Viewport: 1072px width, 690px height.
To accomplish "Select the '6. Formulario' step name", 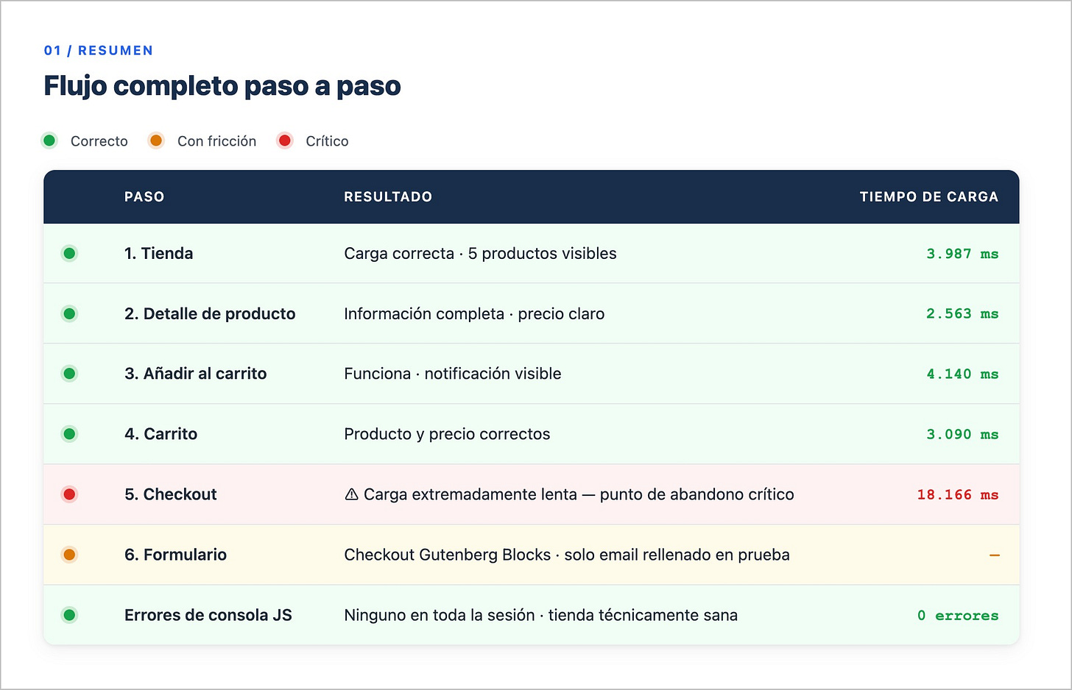I will (x=176, y=555).
